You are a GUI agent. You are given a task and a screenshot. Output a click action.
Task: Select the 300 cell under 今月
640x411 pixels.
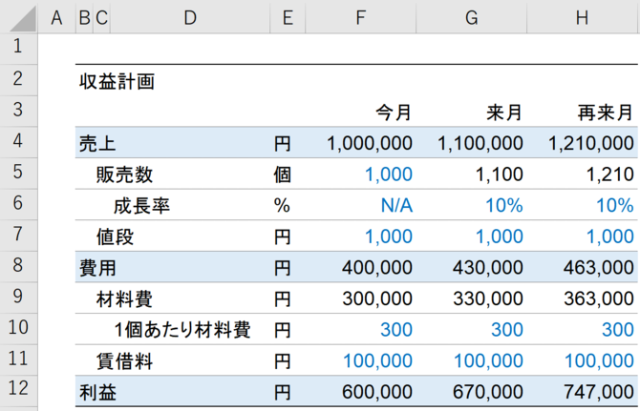coord(360,329)
